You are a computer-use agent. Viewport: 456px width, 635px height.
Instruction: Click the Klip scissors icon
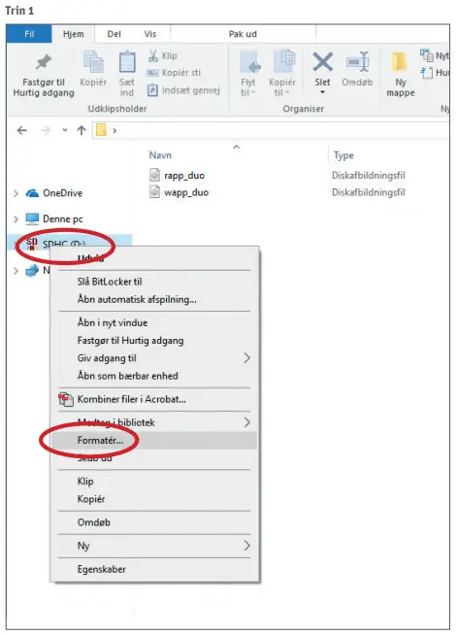(x=152, y=55)
